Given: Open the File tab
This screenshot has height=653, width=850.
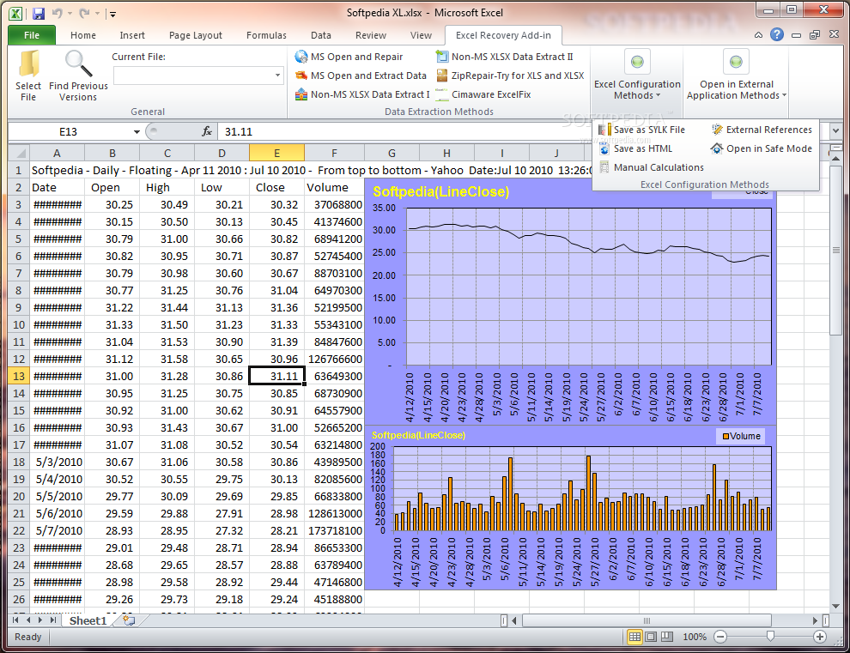Looking at the screenshot, I should (32, 35).
